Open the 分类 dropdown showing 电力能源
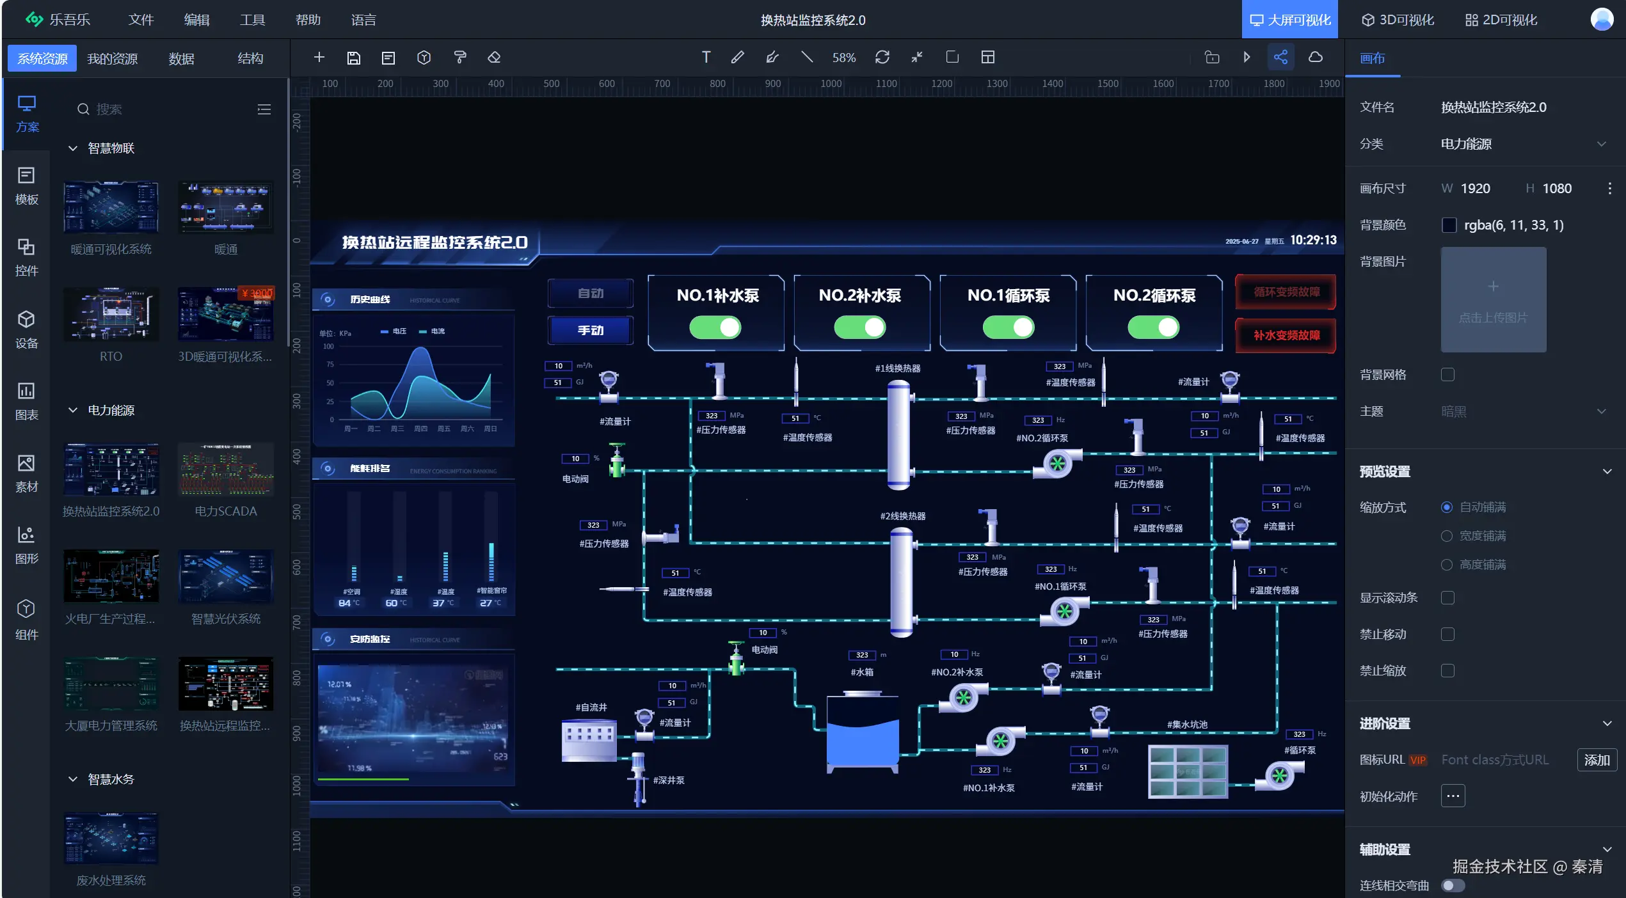Image resolution: width=1626 pixels, height=898 pixels. point(1523,144)
